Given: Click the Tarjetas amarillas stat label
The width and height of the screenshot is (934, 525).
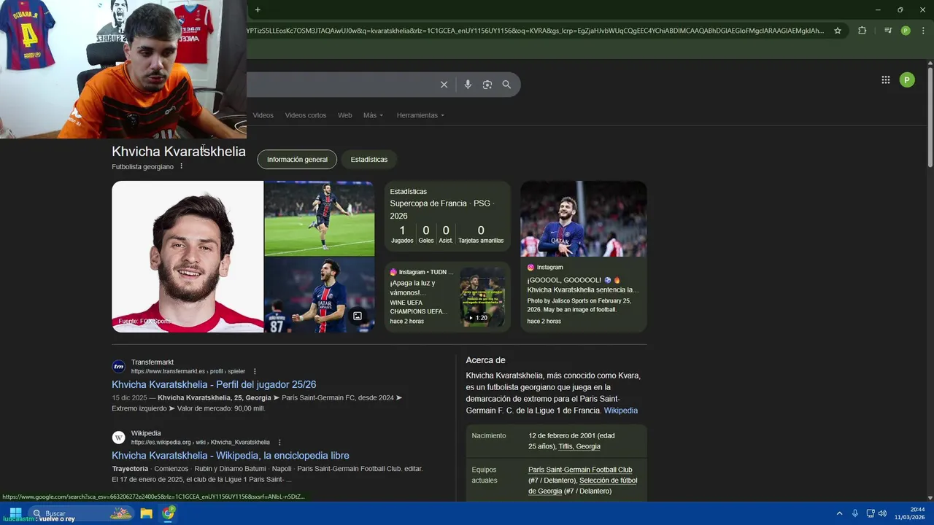Looking at the screenshot, I should (x=481, y=241).
